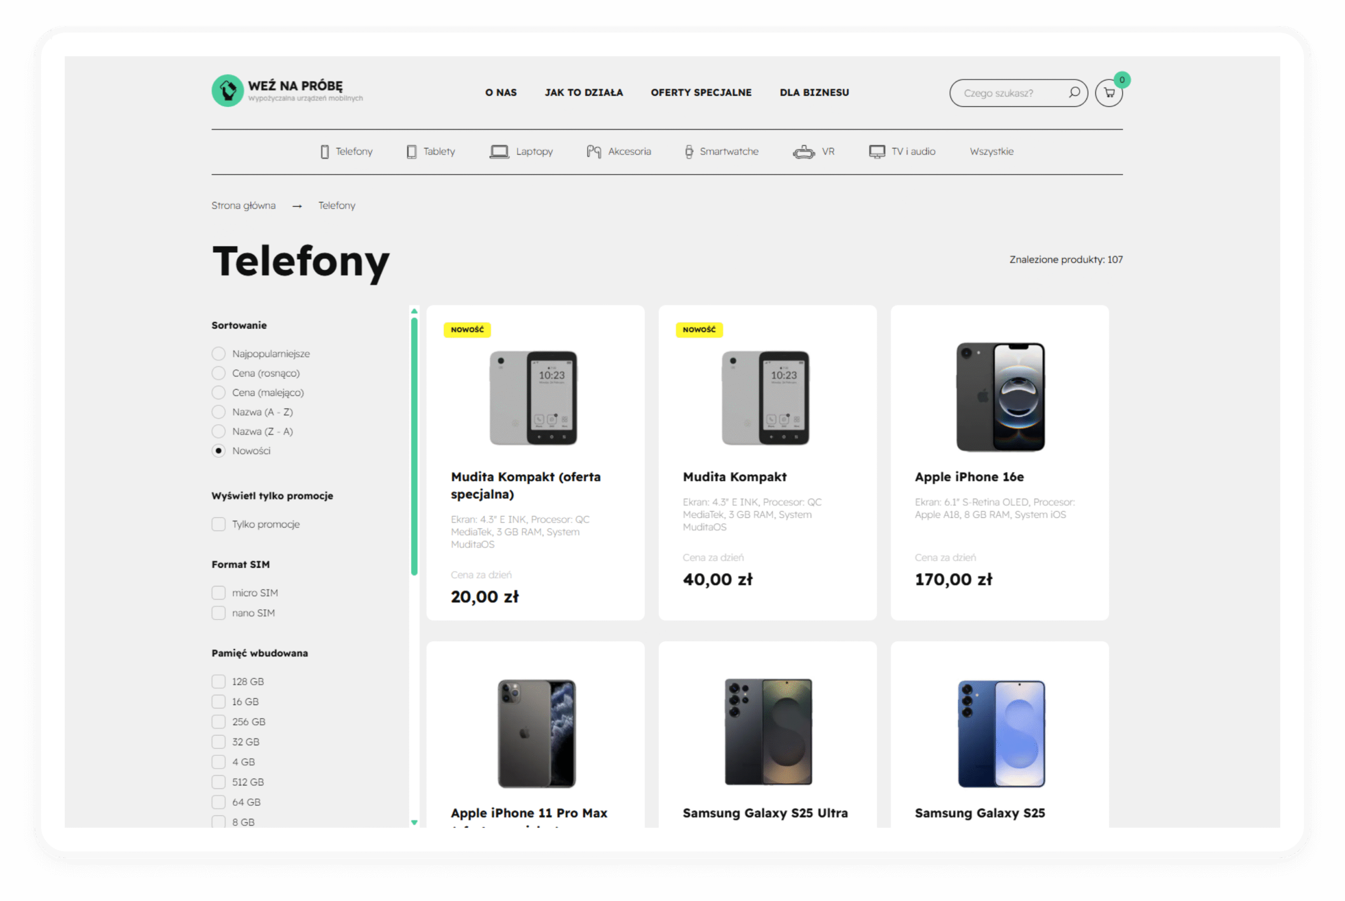
Task: Click scrollbar down arrow in filter panel
Action: coord(414,822)
